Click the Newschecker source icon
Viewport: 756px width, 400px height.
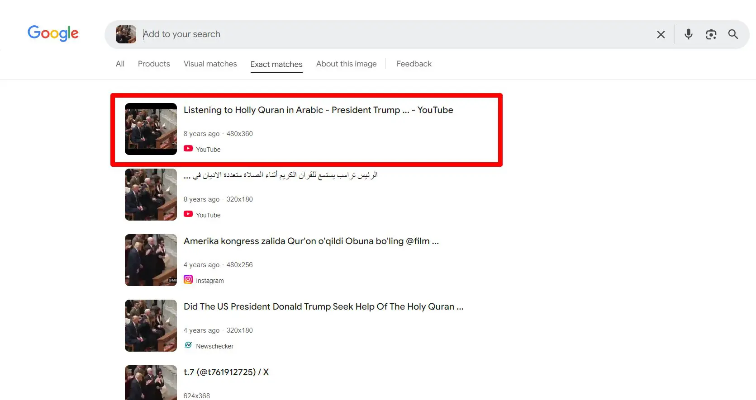tap(188, 345)
